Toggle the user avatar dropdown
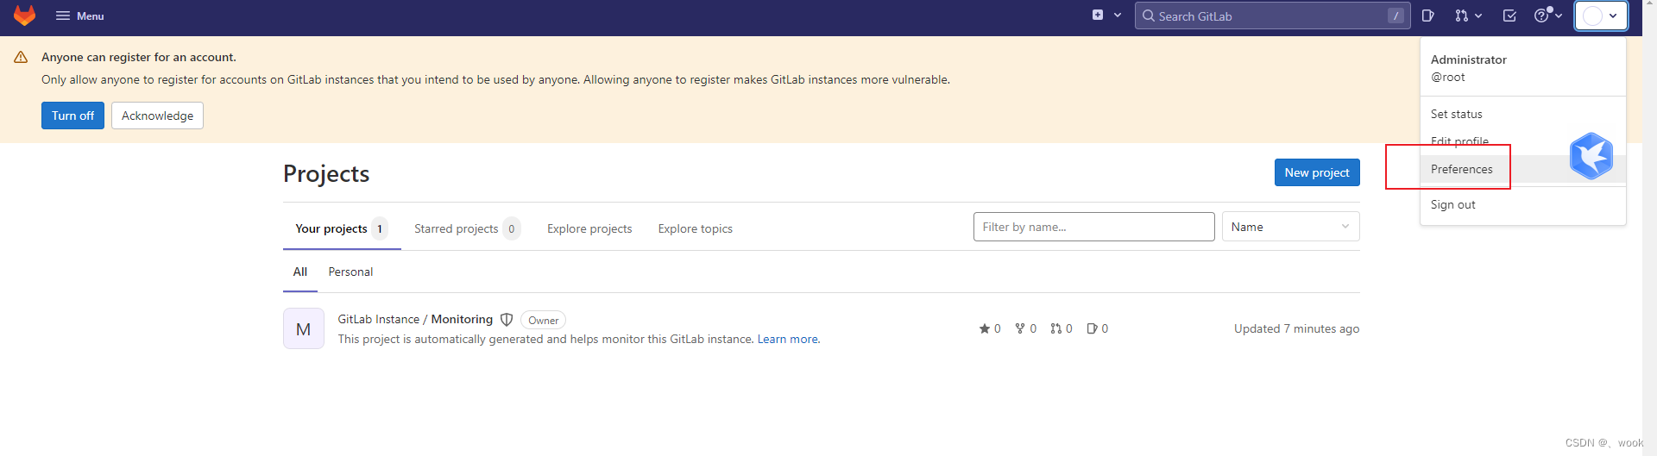 pos(1601,16)
